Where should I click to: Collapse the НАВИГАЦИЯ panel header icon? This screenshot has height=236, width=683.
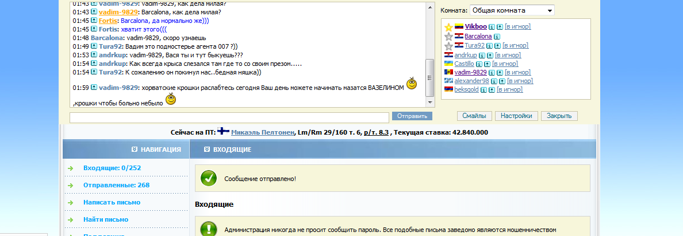134,150
